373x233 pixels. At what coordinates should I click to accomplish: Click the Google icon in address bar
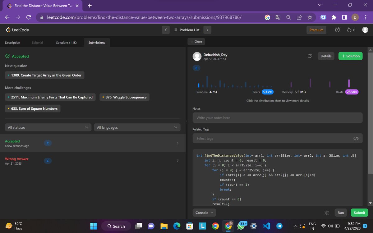267,17
